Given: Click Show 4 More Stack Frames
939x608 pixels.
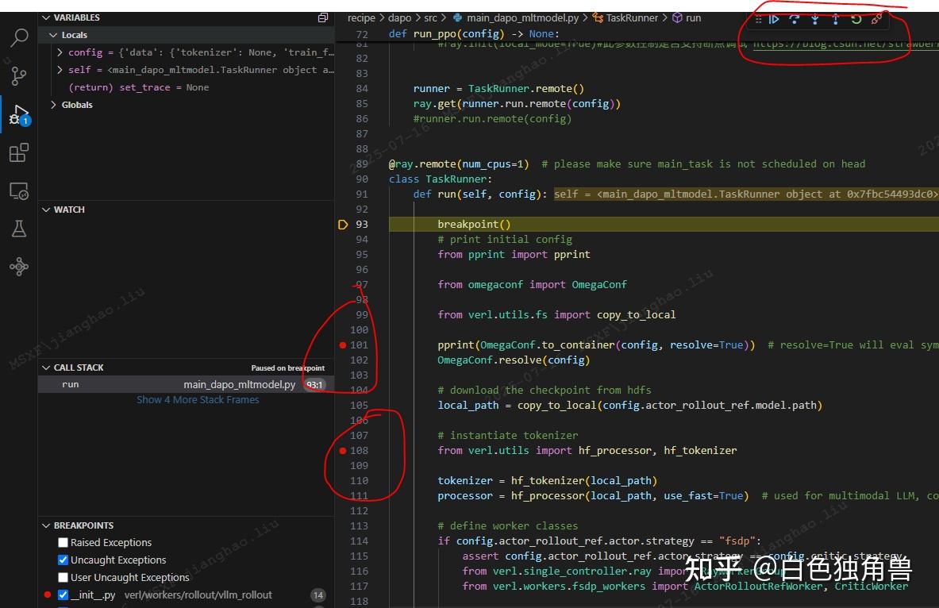Looking at the screenshot, I should (x=198, y=399).
